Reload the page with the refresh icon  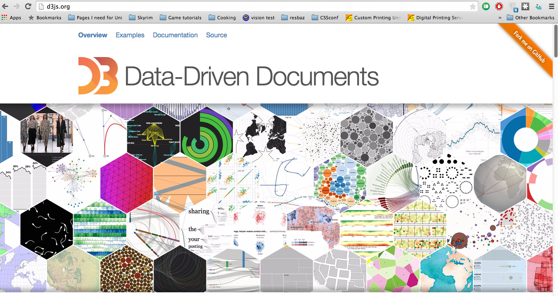[28, 6]
